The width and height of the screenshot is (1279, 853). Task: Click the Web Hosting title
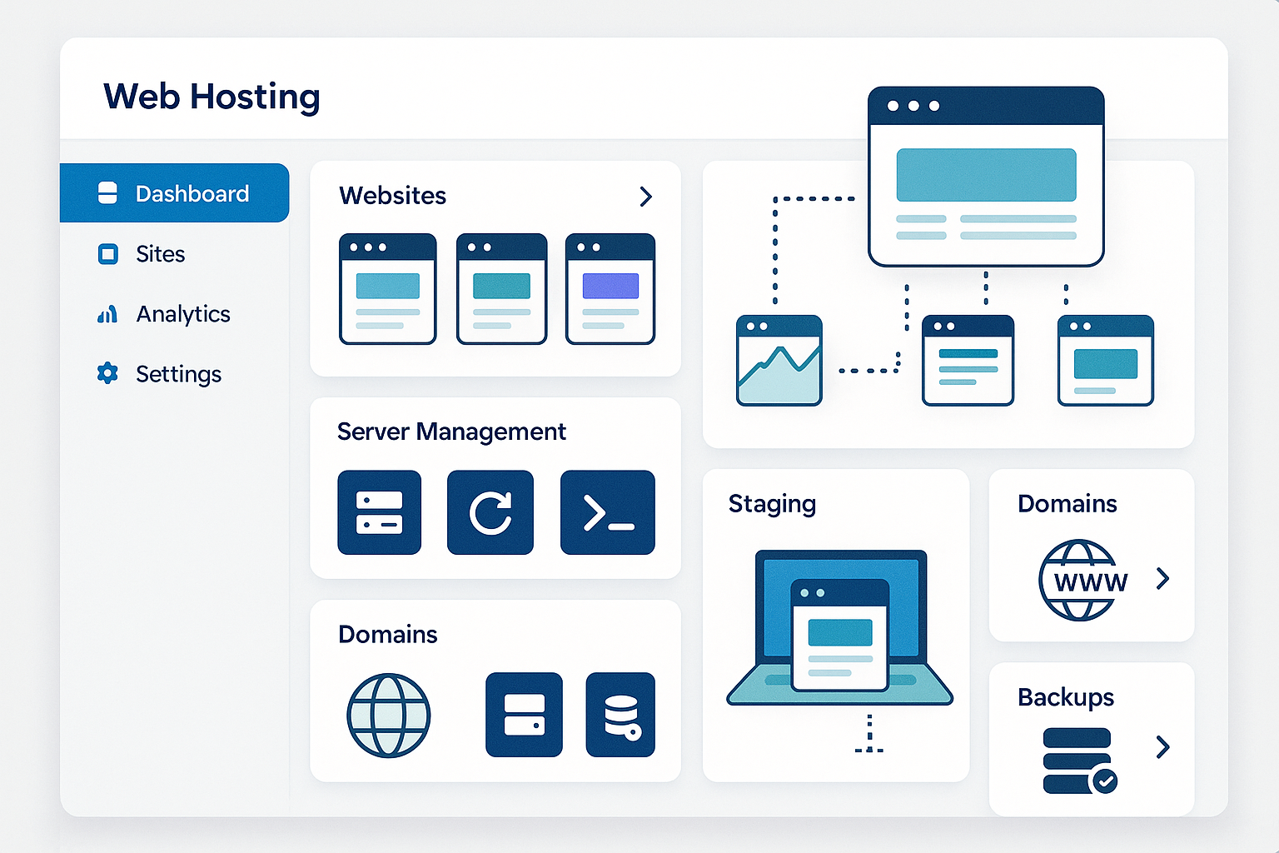pyautogui.click(x=212, y=97)
